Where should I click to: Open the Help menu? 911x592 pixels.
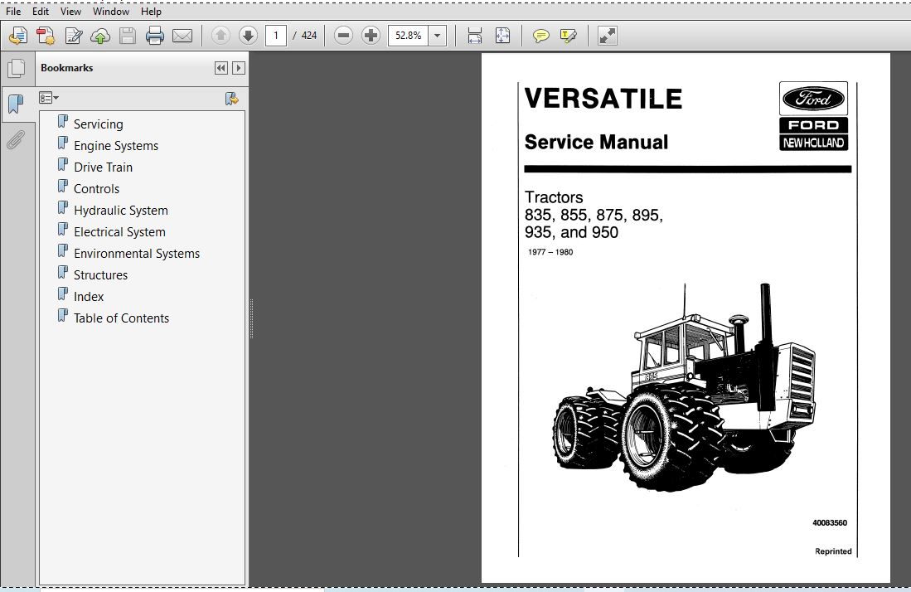click(151, 11)
